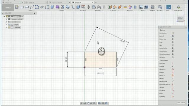
Task: Open the CONSTRUCT menu dropdown
Action: (x=114, y=10)
